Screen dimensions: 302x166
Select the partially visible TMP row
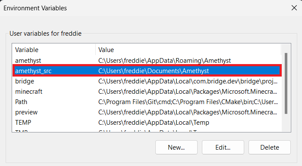click(147, 130)
